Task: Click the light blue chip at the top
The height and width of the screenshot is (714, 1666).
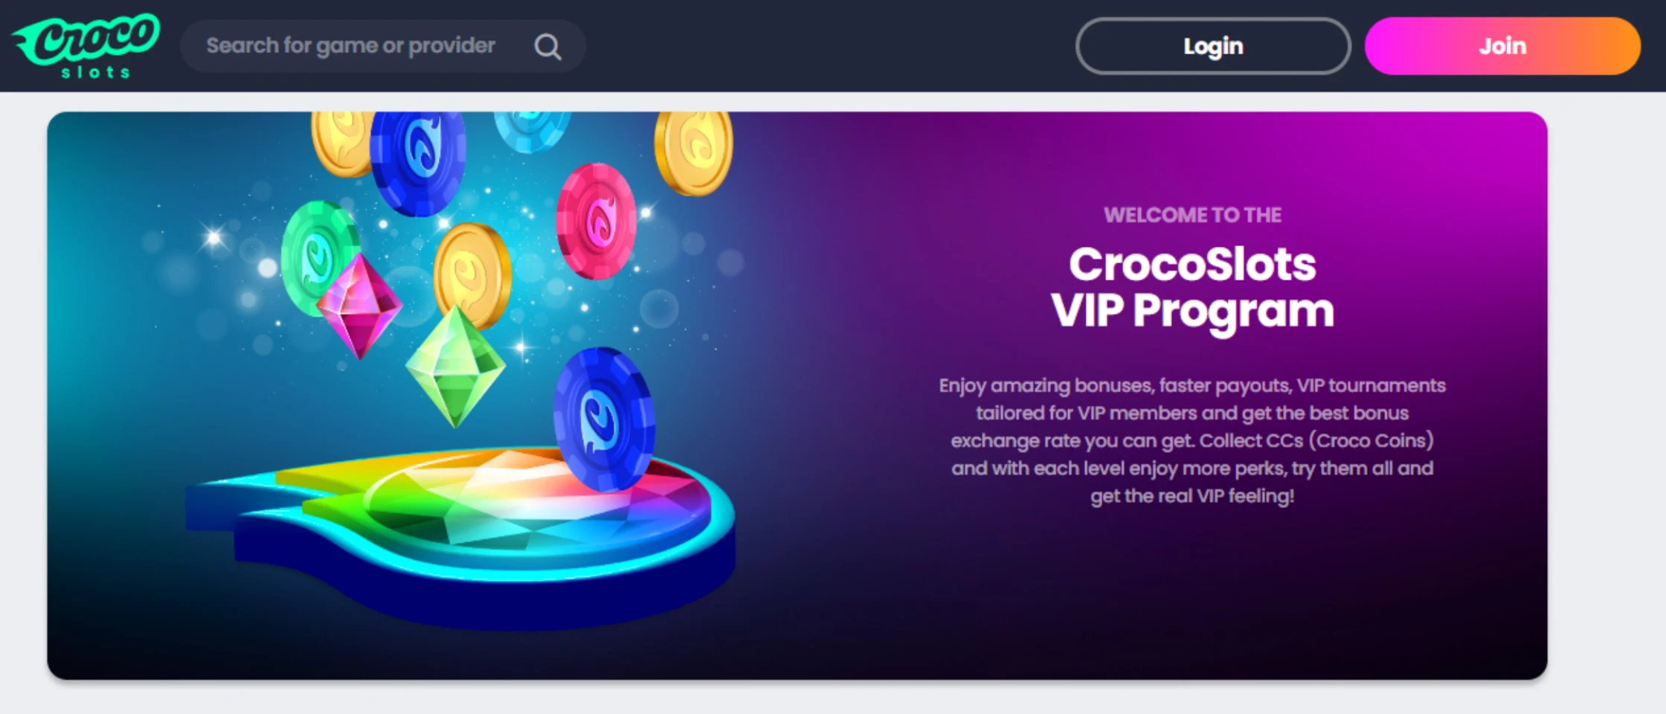Action: [x=532, y=131]
